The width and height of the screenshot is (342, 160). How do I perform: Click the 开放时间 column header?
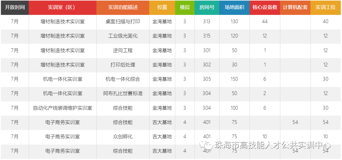coord(15,7)
